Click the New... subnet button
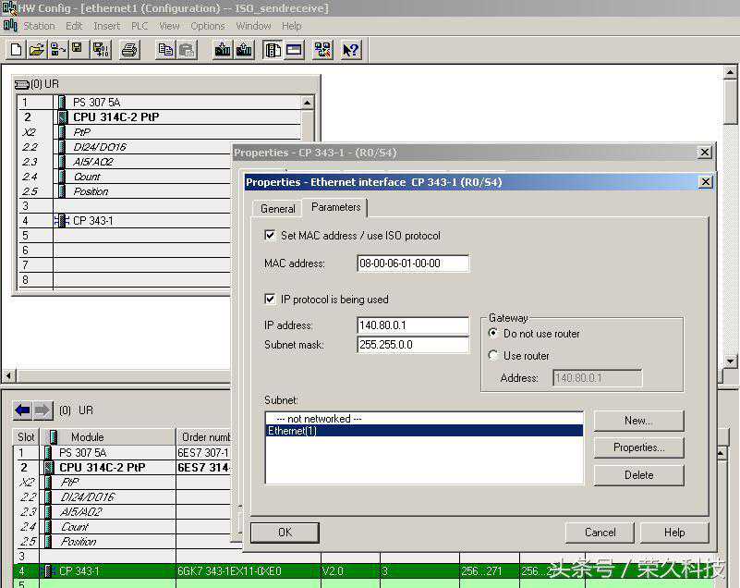The height and width of the screenshot is (588, 740). click(638, 421)
